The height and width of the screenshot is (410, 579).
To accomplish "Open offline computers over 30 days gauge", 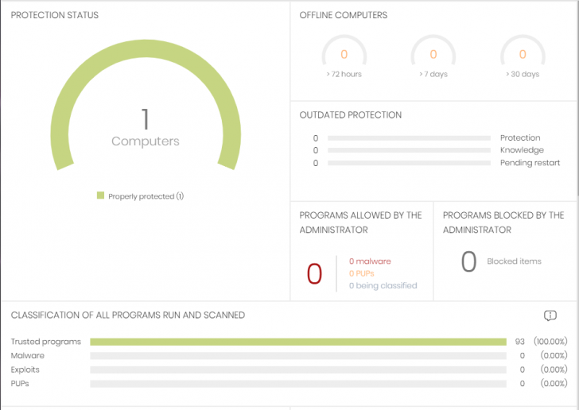I will pos(523,50).
